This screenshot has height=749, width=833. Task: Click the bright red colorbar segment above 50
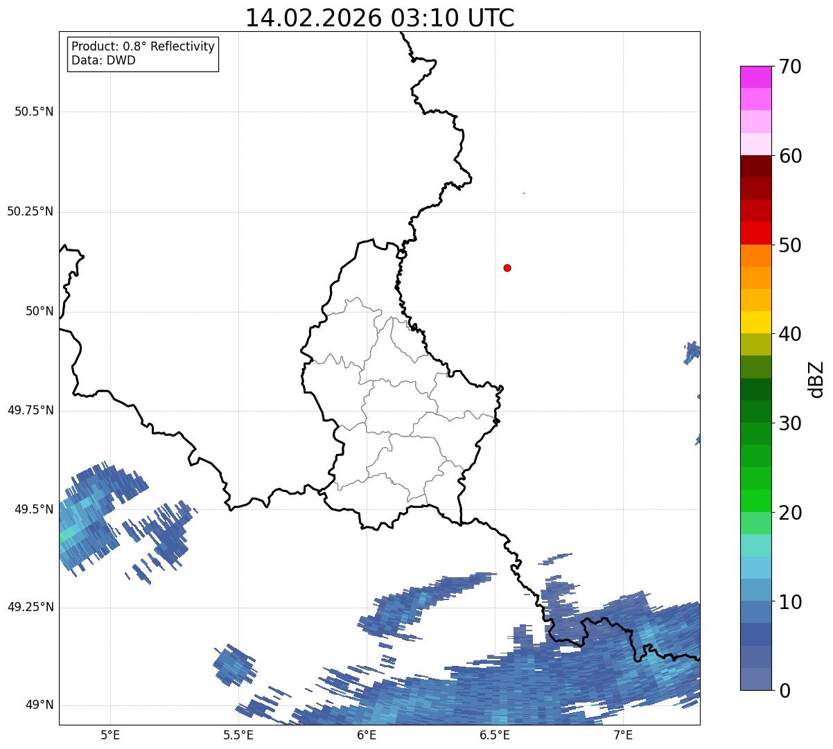tap(755, 233)
